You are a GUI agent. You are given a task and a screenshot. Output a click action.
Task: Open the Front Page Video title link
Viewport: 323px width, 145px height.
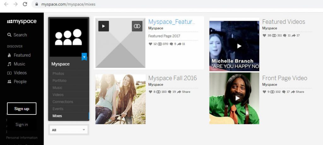(x=285, y=78)
